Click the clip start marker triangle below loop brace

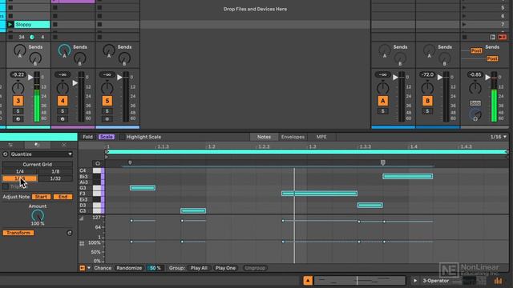point(107,157)
